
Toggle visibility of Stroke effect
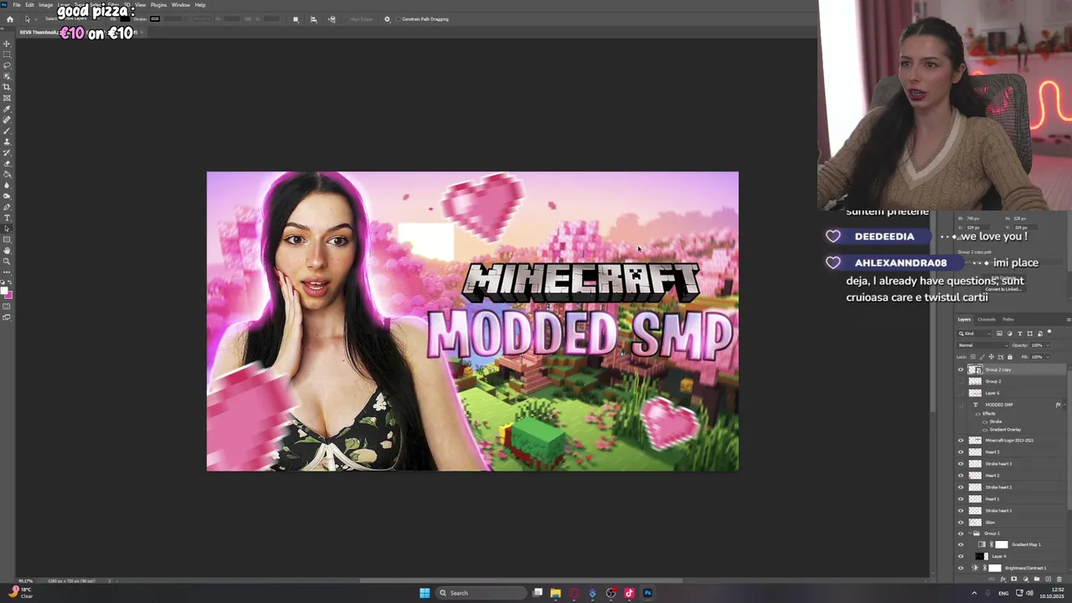tap(985, 421)
